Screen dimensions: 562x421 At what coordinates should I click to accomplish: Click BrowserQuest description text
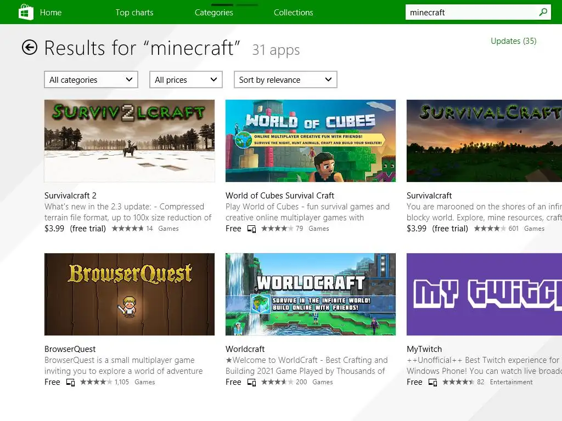click(x=123, y=366)
